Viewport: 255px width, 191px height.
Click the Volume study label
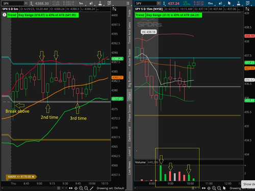click(x=140, y=162)
